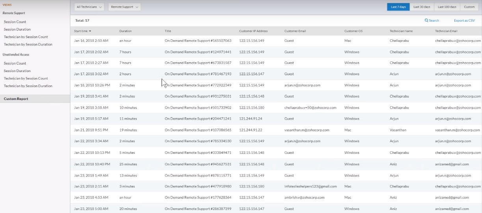Screen dimensions: 482x213
Task: Click session title #878115771
Action: coord(198,176)
